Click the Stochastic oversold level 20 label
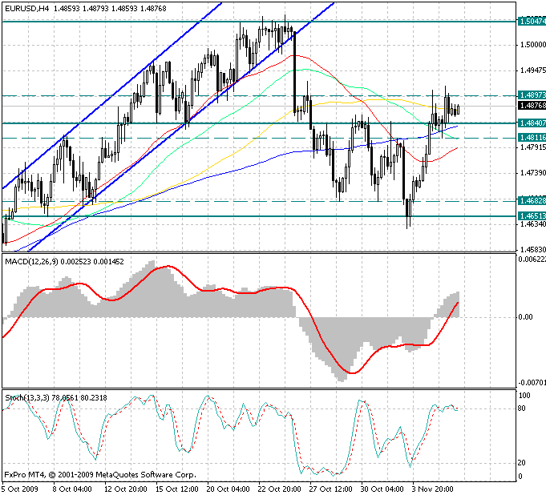This screenshot has width=546, height=495. [522, 463]
